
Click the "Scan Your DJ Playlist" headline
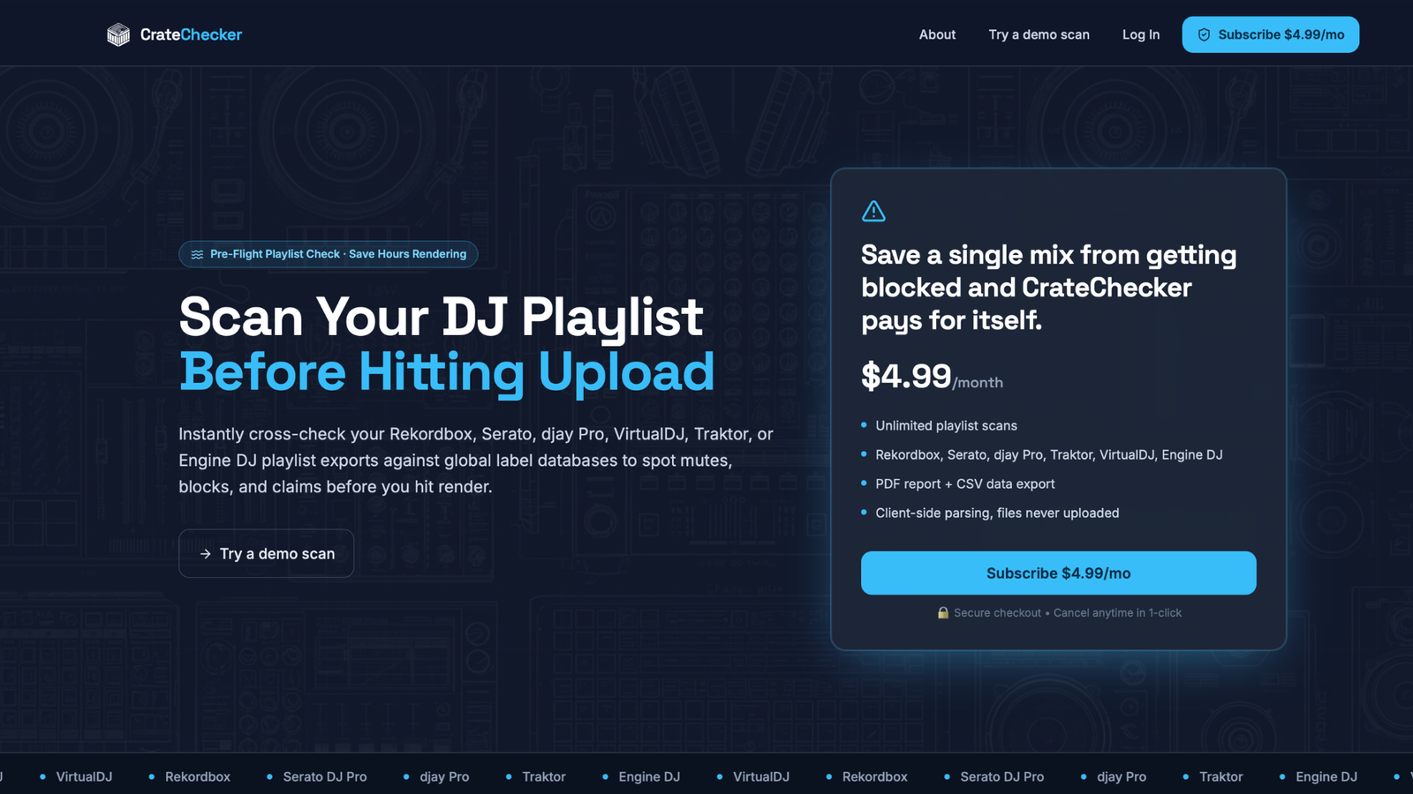[x=441, y=316]
